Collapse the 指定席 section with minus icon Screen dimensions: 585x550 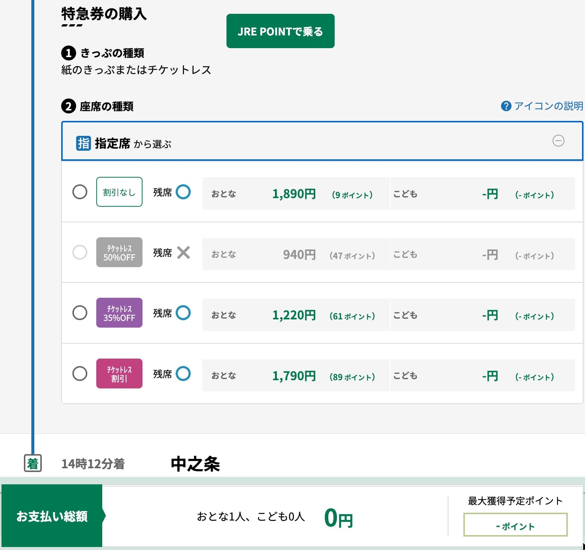click(558, 141)
